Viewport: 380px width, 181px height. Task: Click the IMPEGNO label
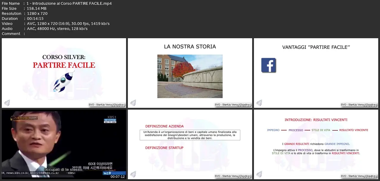point(273,130)
